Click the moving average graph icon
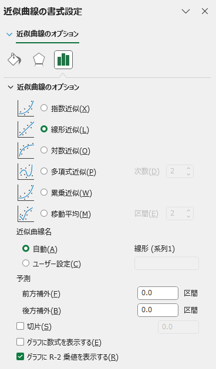The height and width of the screenshot is (369, 216). (26, 214)
